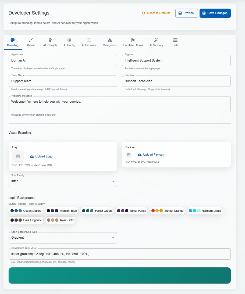
Task: Click the AI Memory sparkles icon
Action: pos(156,40)
